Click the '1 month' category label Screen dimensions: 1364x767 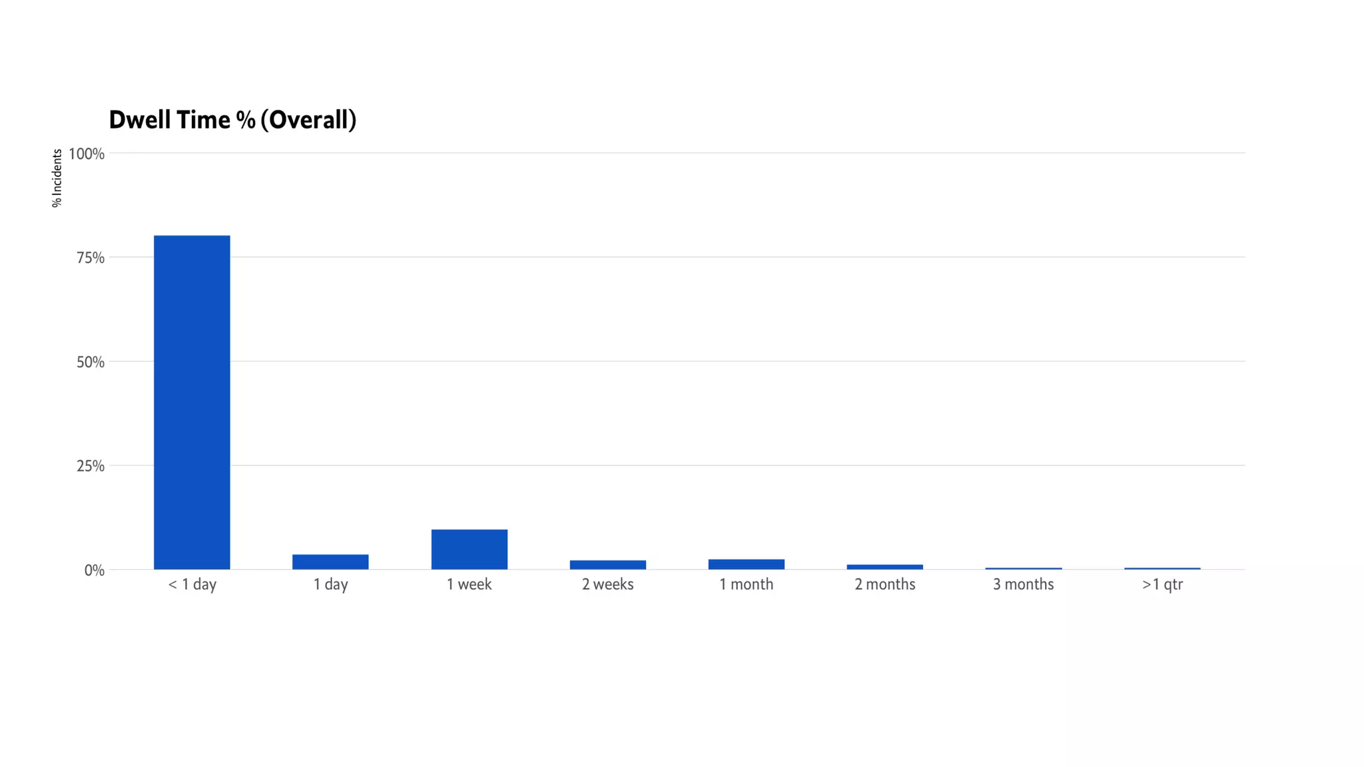pos(747,585)
